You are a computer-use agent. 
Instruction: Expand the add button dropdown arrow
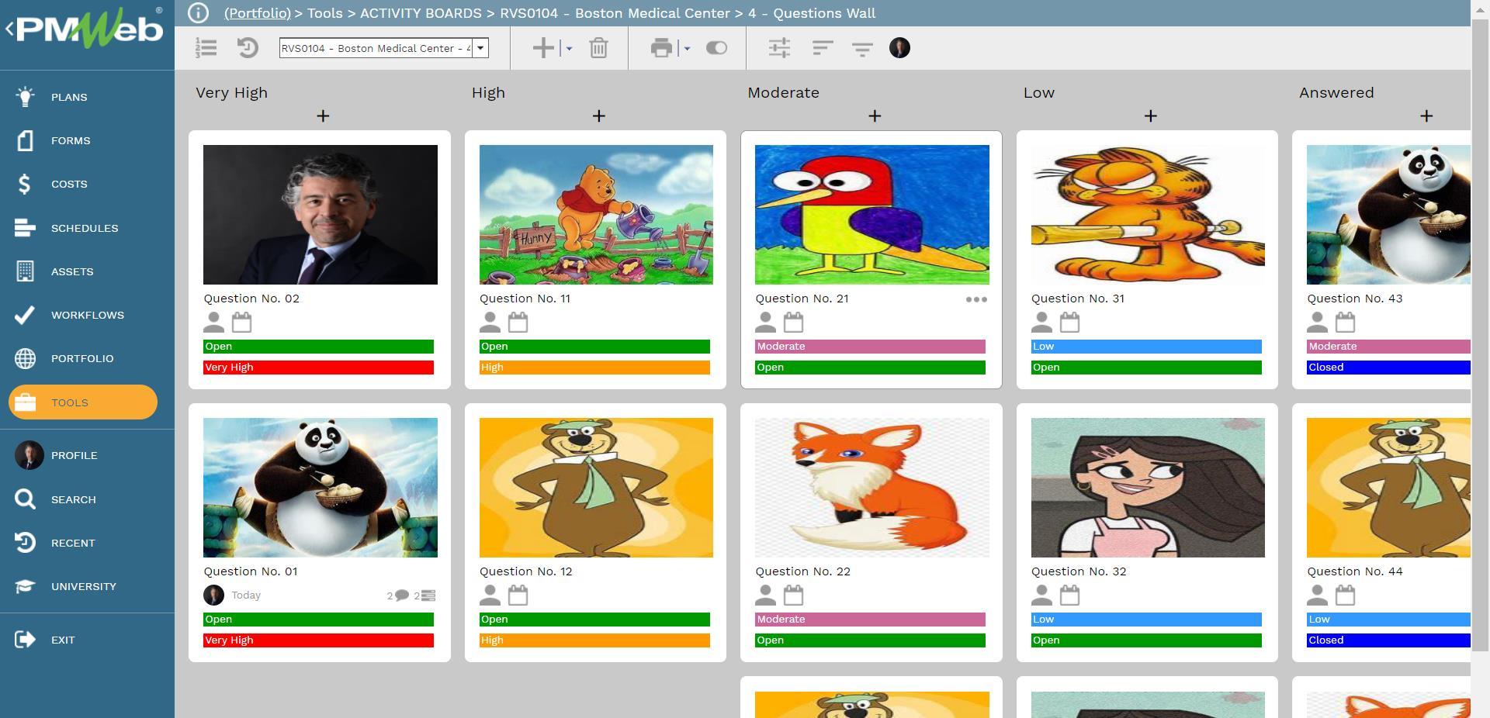click(x=569, y=48)
